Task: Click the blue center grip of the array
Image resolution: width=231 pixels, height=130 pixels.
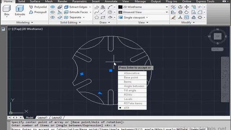Action: [x=111, y=71]
